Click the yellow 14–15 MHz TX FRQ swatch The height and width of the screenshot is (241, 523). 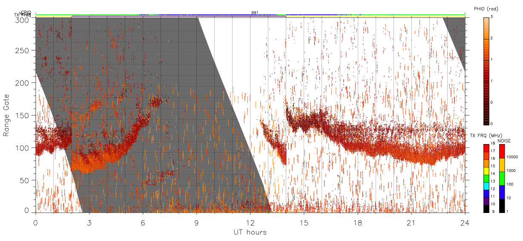pos(486,170)
